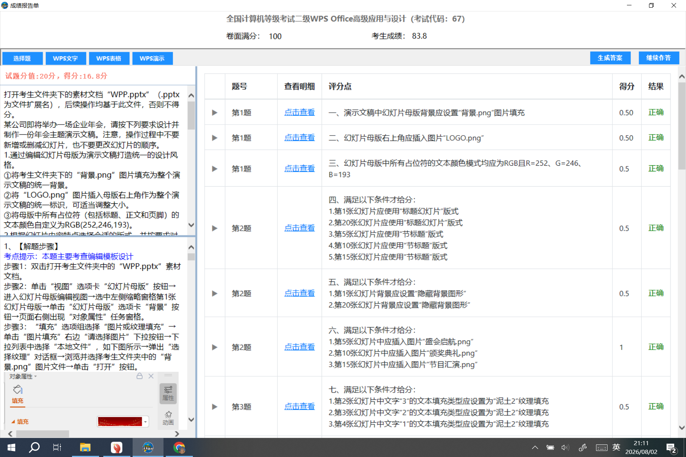Click the 题号 column header

coord(239,86)
